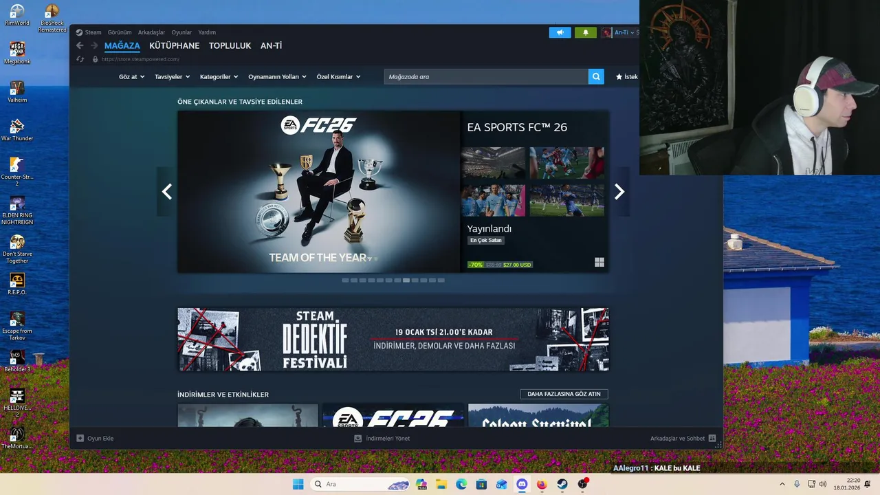The width and height of the screenshot is (880, 495).
Task: Click the Windows Start button
Action: pos(298,484)
